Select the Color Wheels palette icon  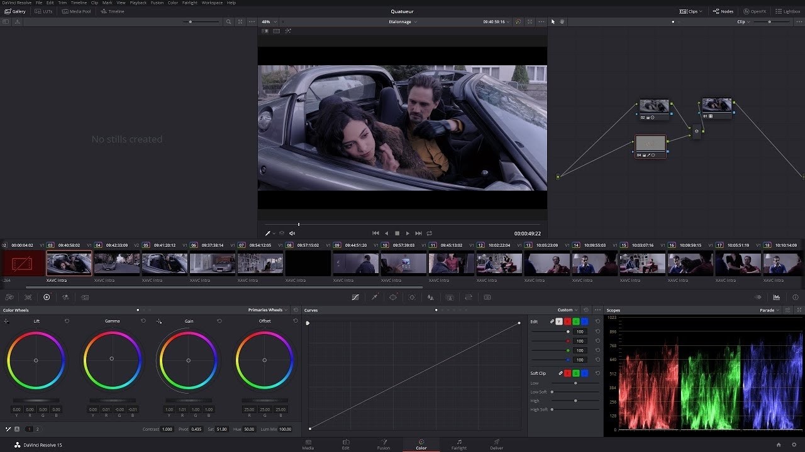point(47,297)
